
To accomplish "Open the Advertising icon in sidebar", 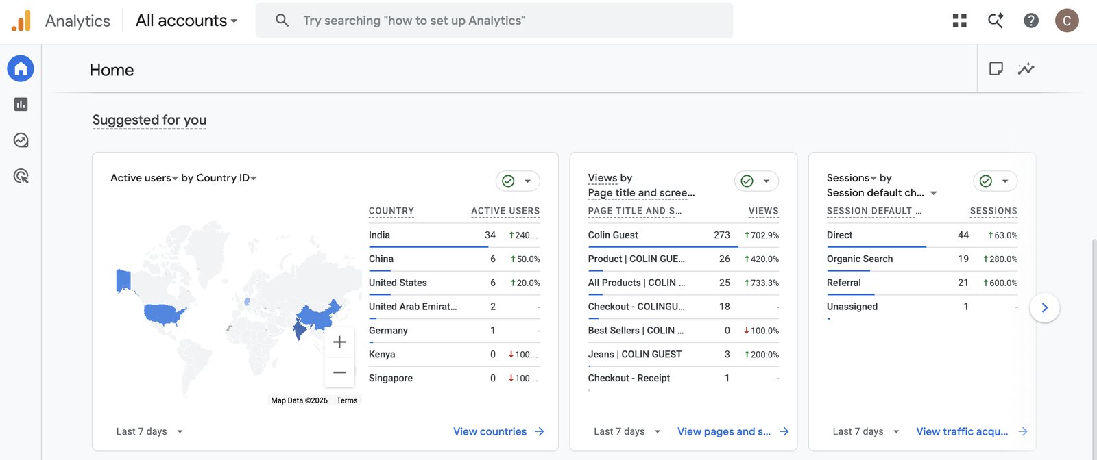I will [x=21, y=176].
